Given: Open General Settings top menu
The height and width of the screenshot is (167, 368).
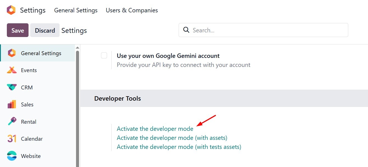Looking at the screenshot, I should click(x=76, y=10).
